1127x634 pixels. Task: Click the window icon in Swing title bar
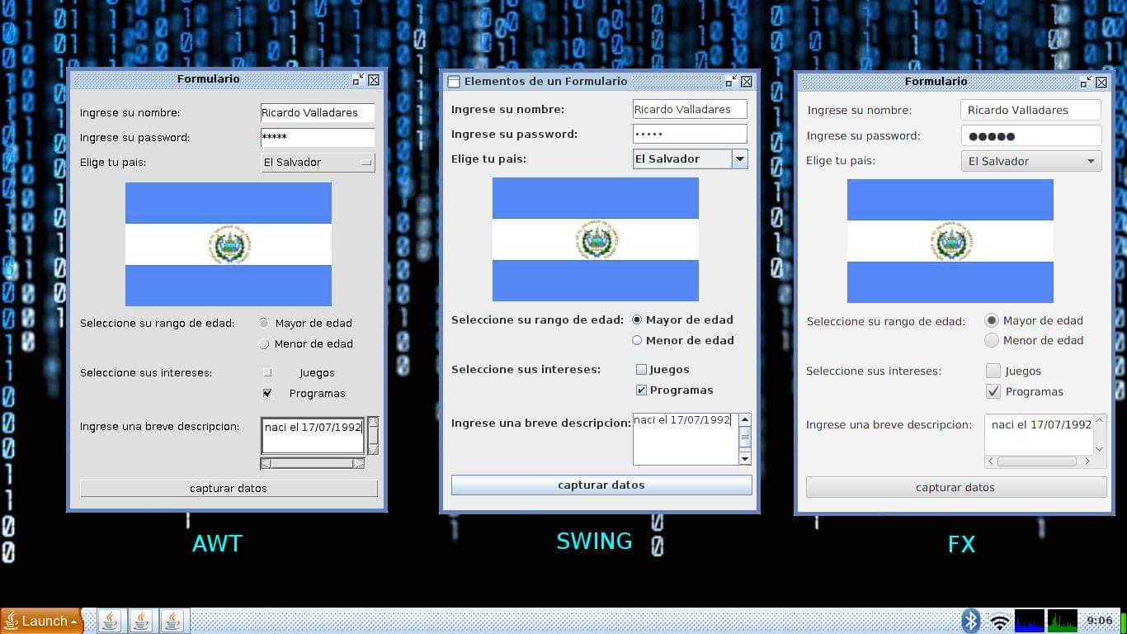click(x=453, y=82)
